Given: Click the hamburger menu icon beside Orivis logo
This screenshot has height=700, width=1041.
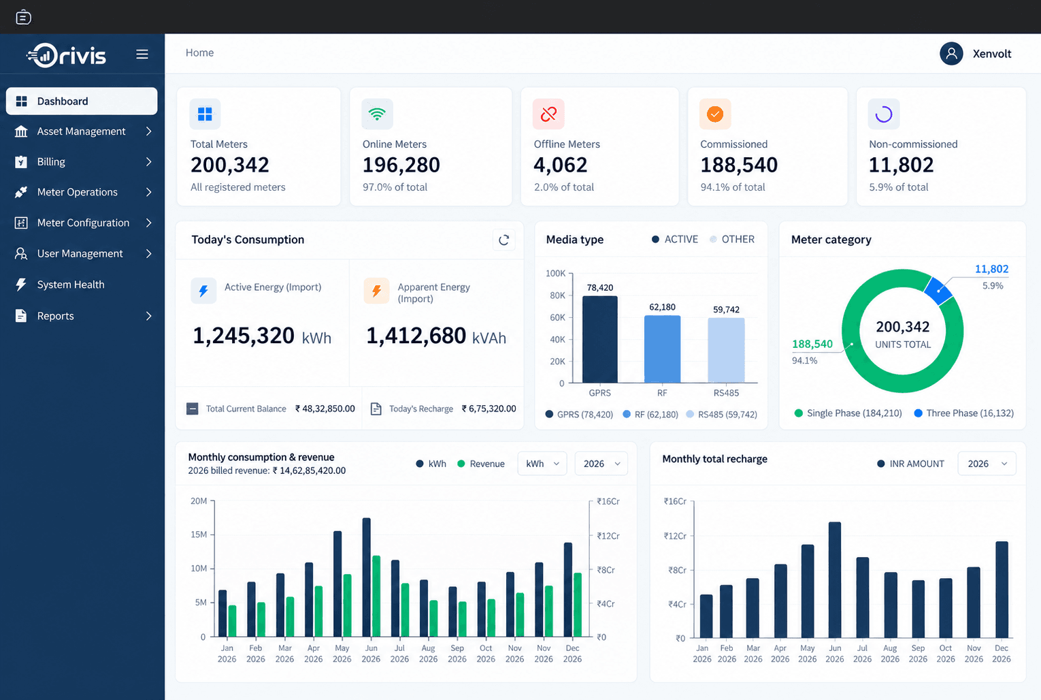Looking at the screenshot, I should tap(142, 54).
